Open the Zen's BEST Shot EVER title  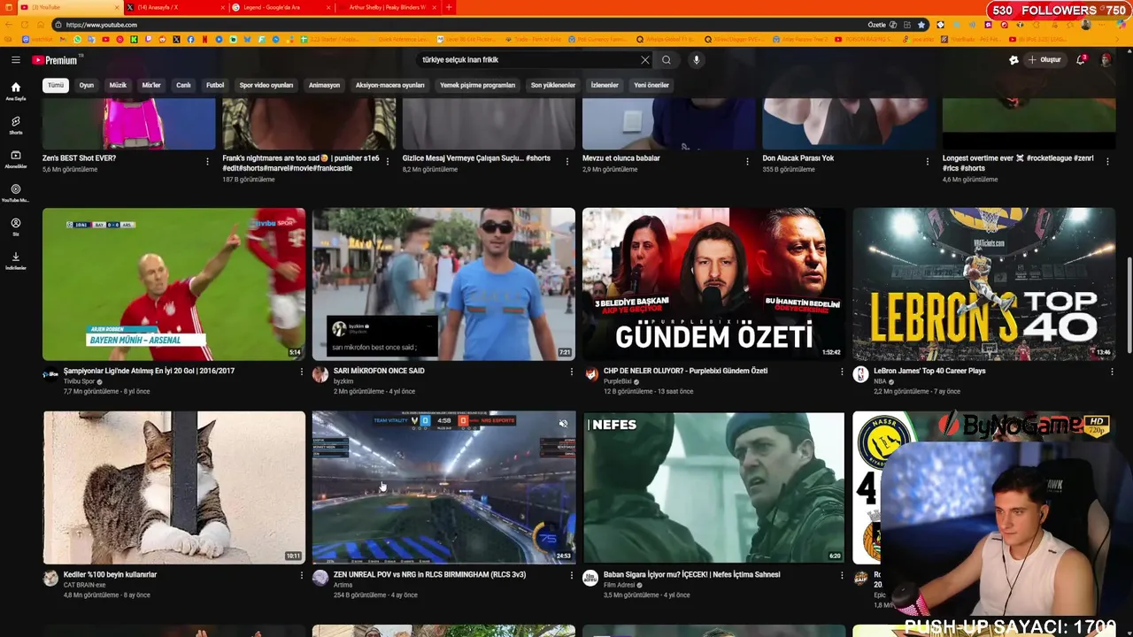pos(79,158)
